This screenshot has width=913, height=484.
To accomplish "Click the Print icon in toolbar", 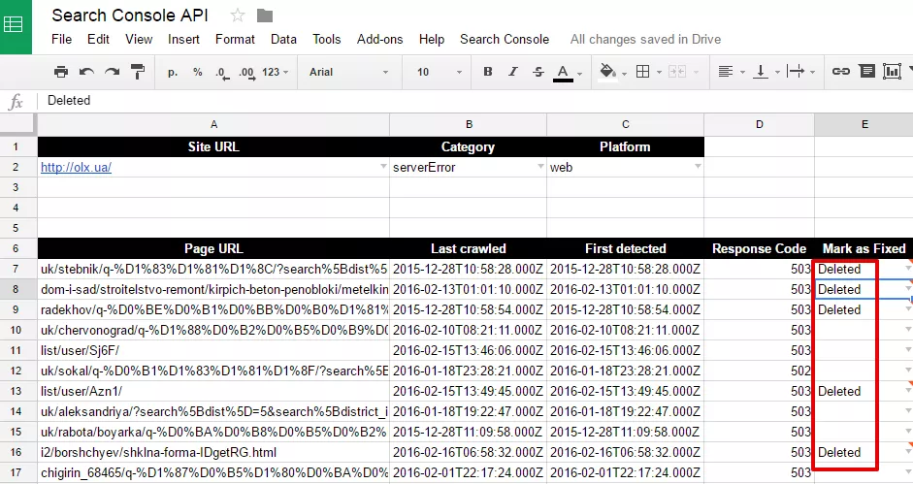I will click(60, 72).
